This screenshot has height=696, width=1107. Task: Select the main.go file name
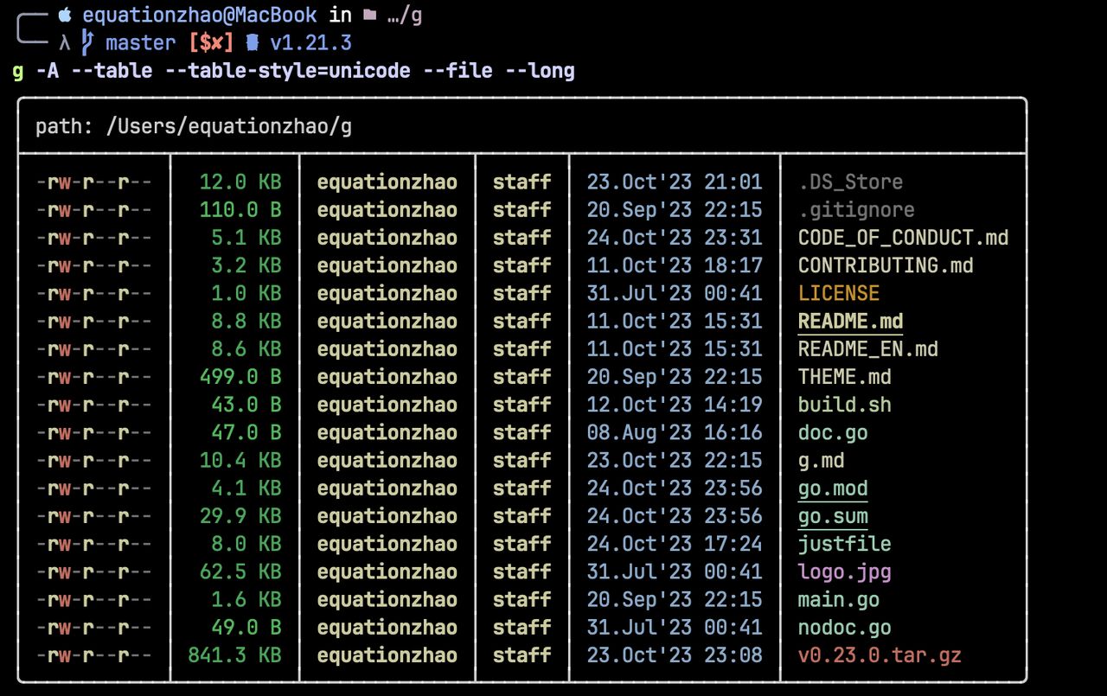click(839, 599)
